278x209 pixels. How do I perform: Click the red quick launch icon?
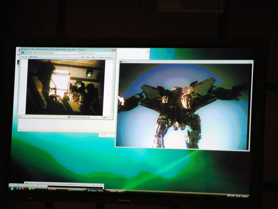[x=23, y=189]
